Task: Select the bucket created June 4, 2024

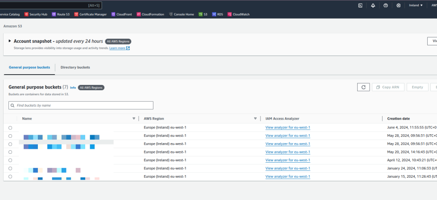Action: click(10, 128)
